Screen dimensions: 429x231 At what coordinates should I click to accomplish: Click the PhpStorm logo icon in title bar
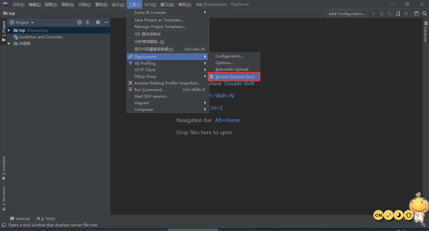[x=5, y=4]
